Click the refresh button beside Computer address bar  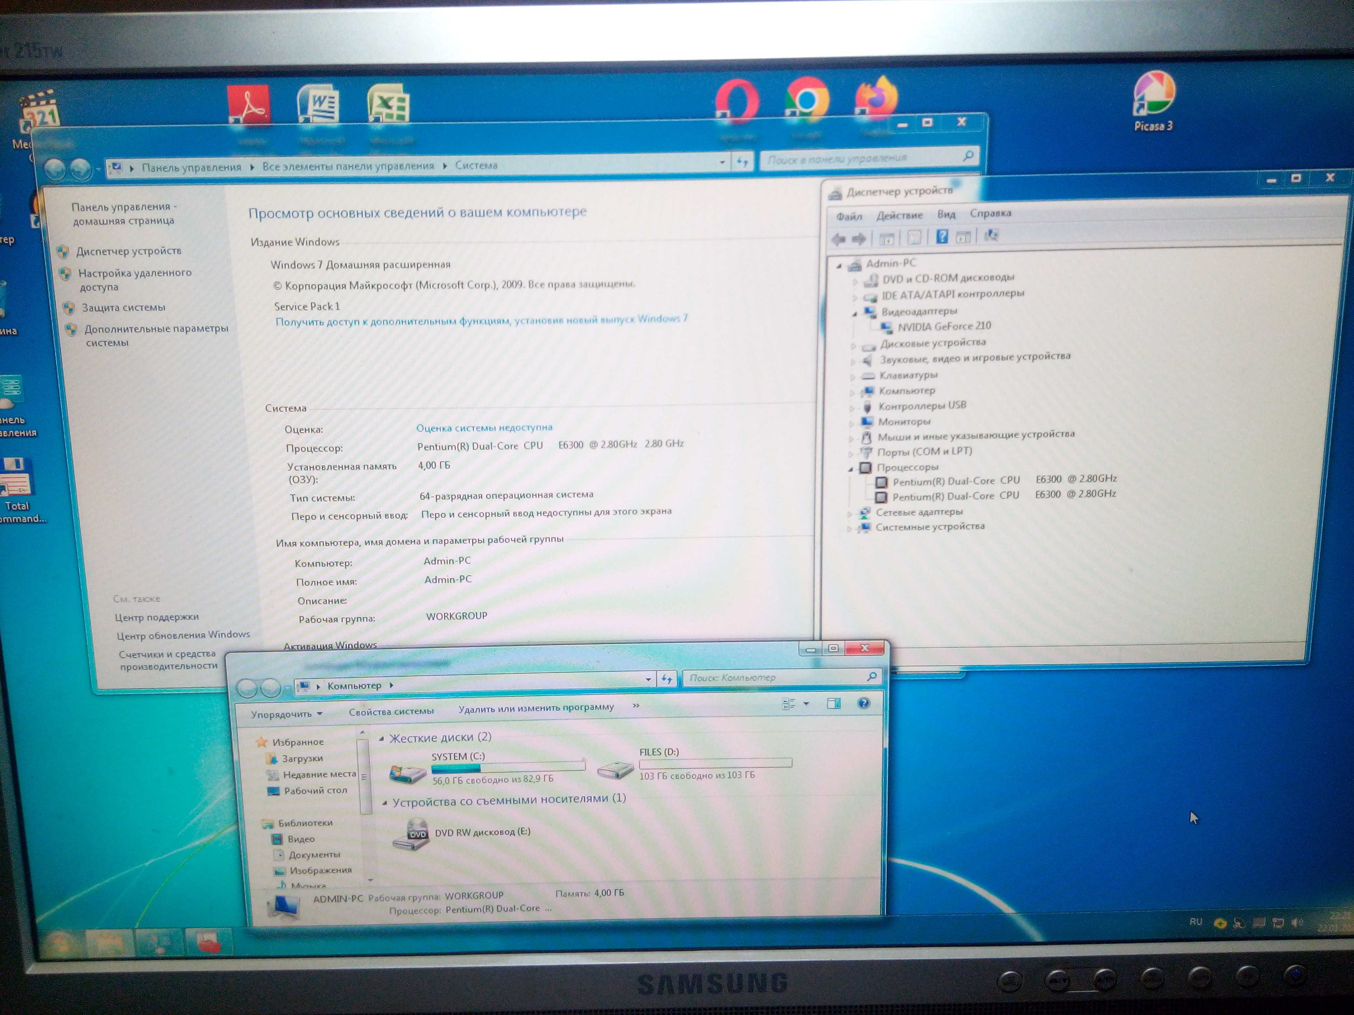pos(667,679)
